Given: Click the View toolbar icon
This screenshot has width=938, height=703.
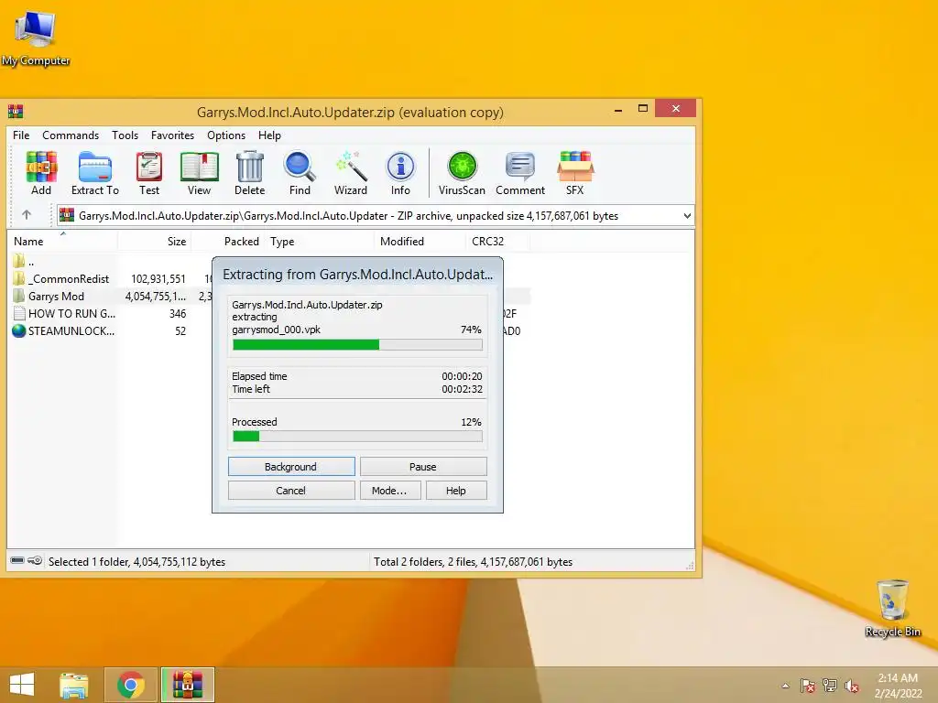Looking at the screenshot, I should 199,173.
